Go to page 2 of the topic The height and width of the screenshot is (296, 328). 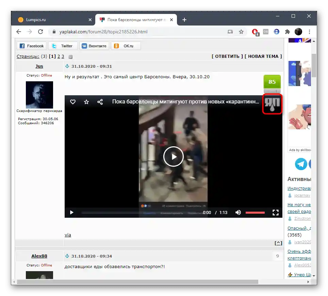pos(59,56)
